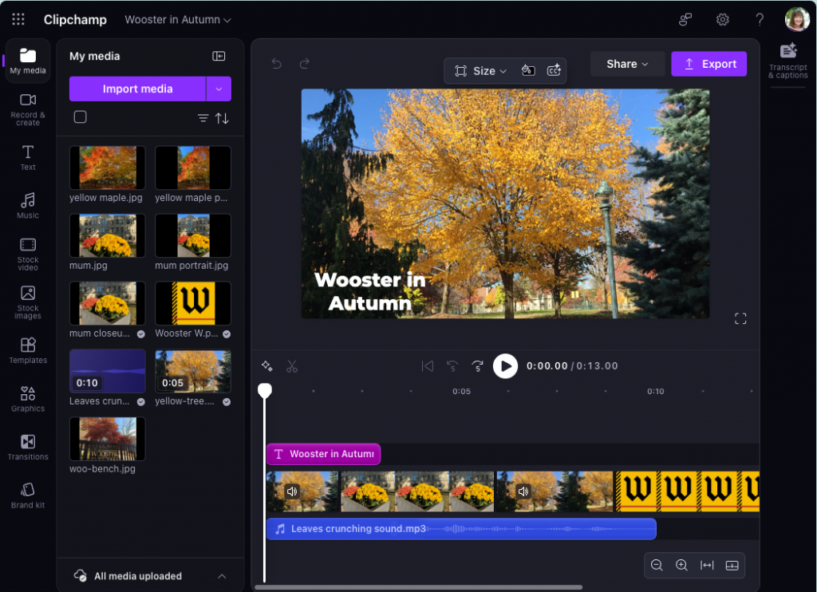Viewport: 817px width, 592px height.
Task: Open the media filter icon
Action: [203, 118]
